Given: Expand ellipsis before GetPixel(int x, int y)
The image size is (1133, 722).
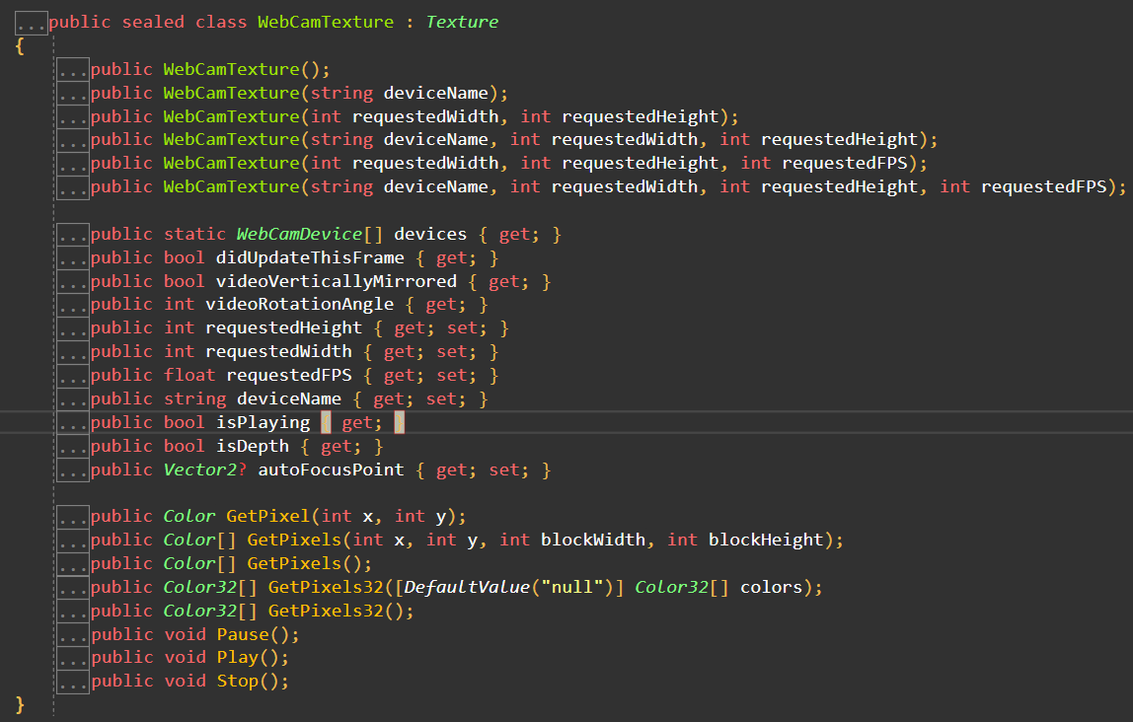Looking at the screenshot, I should pos(73,516).
